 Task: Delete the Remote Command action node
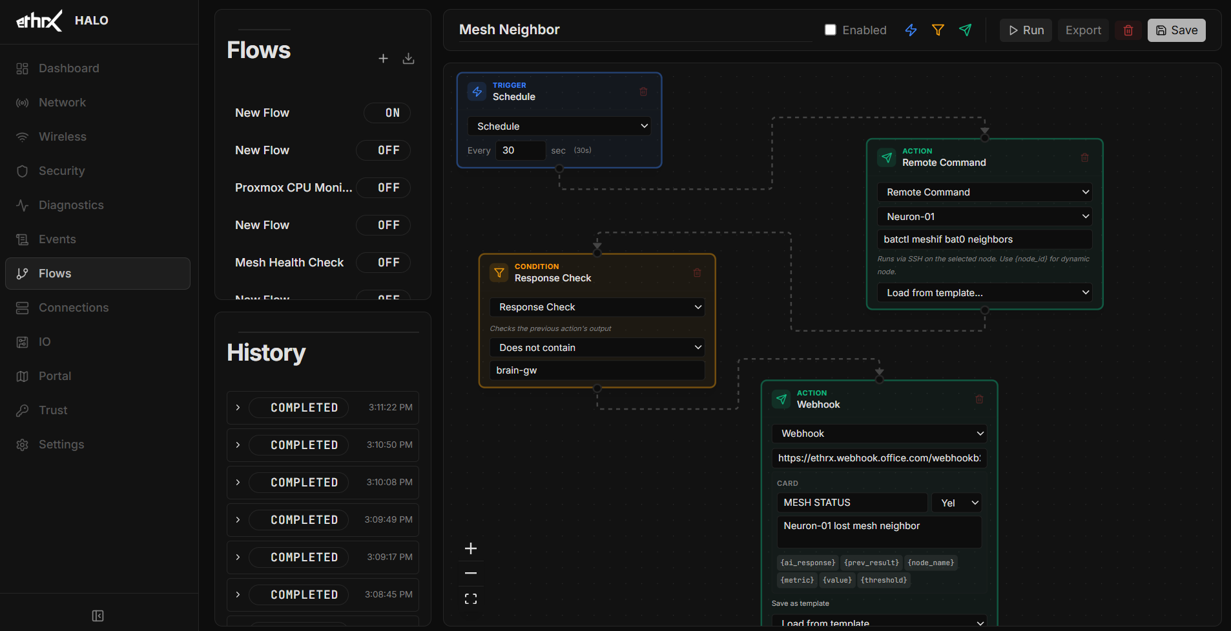[1085, 157]
